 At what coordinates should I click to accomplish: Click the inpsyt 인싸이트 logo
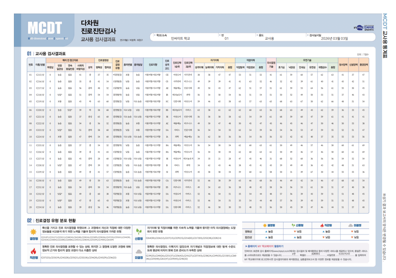pos(364,28)
